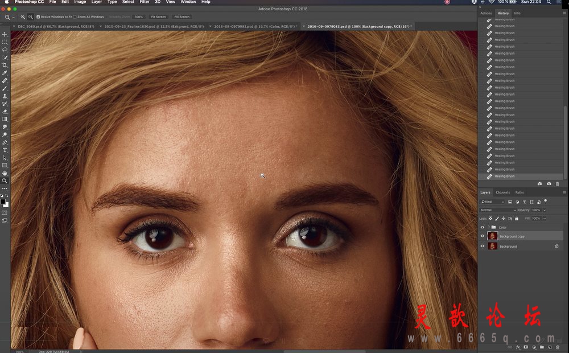Open the Filter menu

point(145,2)
